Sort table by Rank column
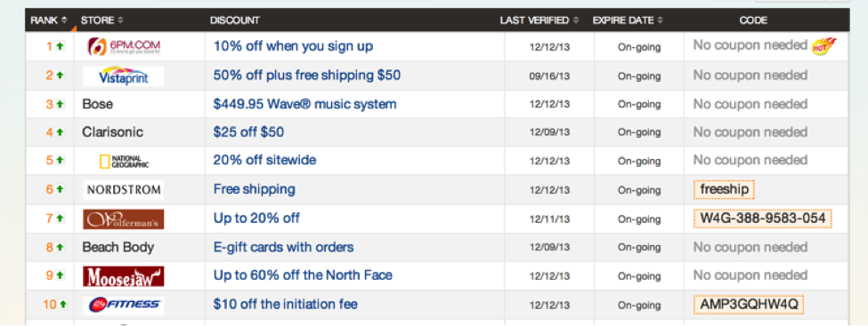The height and width of the screenshot is (326, 868). [49, 20]
